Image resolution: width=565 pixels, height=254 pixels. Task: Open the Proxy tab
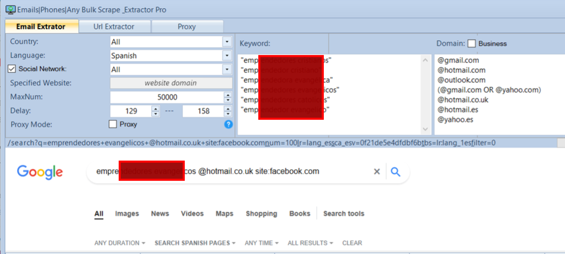tap(187, 26)
